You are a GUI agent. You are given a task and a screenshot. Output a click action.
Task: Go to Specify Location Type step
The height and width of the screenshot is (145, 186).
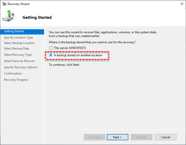point(18,37)
